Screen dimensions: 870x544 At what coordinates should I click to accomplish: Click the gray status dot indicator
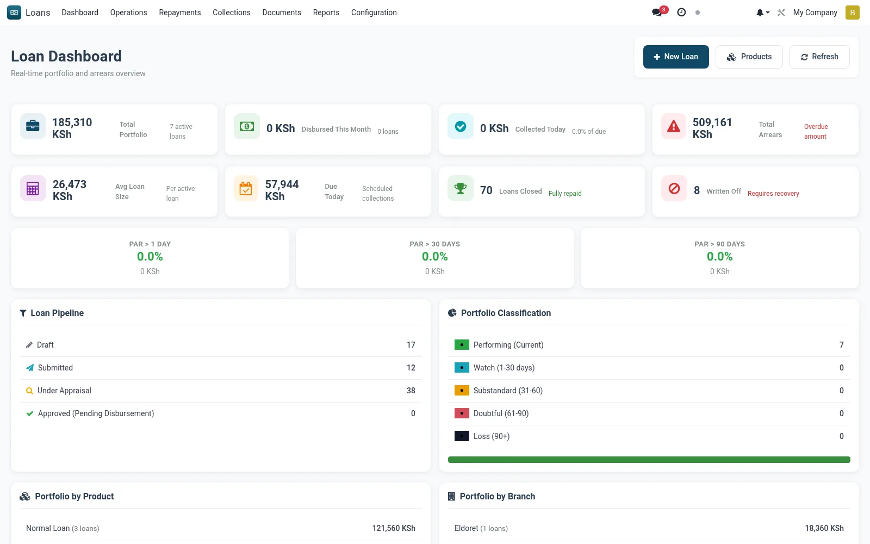698,13
